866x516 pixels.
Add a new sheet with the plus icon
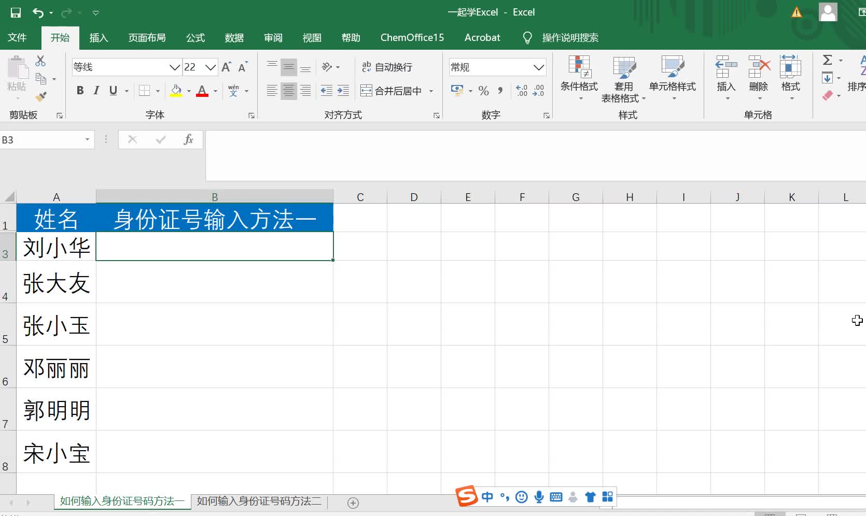pos(353,503)
